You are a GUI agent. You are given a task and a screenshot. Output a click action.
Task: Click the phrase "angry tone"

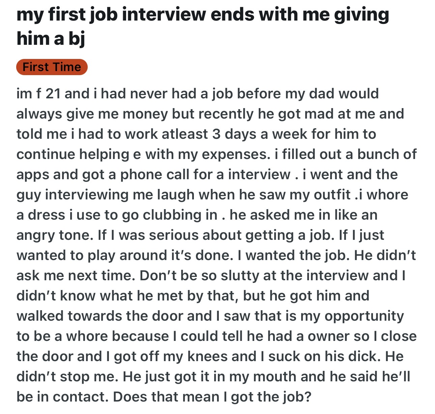point(55,235)
